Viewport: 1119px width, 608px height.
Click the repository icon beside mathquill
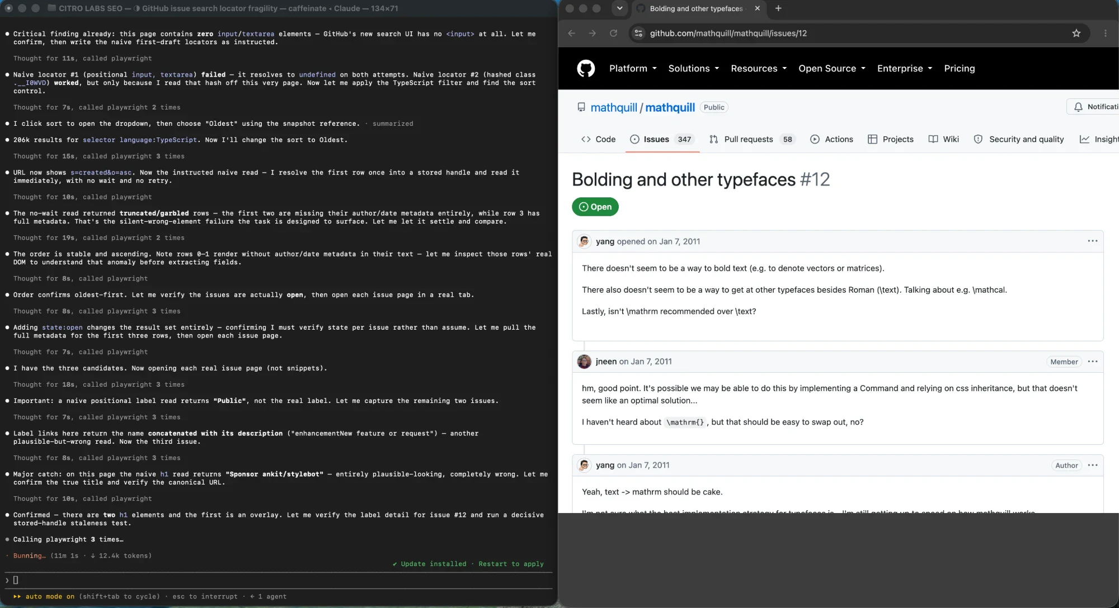coord(581,107)
